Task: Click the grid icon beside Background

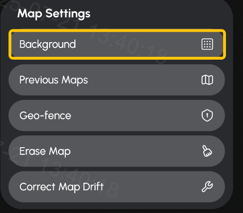Action: 207,44
